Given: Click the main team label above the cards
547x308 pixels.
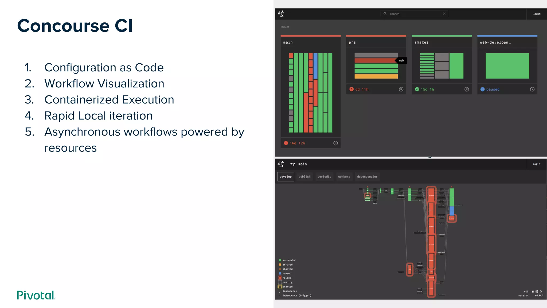Looking at the screenshot, I should (285, 26).
